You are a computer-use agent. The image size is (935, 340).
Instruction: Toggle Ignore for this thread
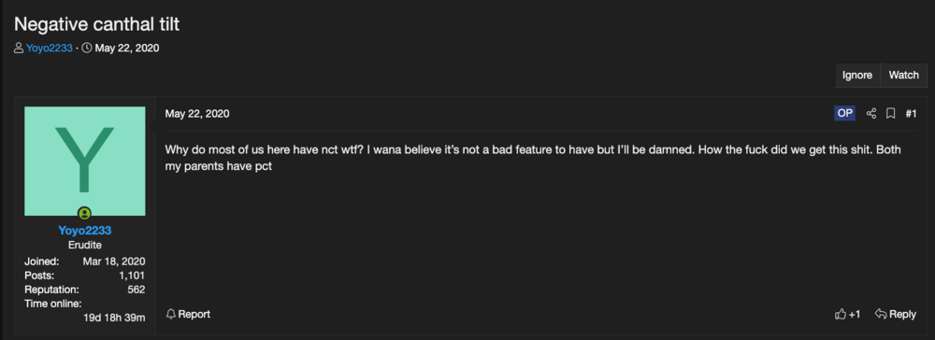(x=857, y=75)
